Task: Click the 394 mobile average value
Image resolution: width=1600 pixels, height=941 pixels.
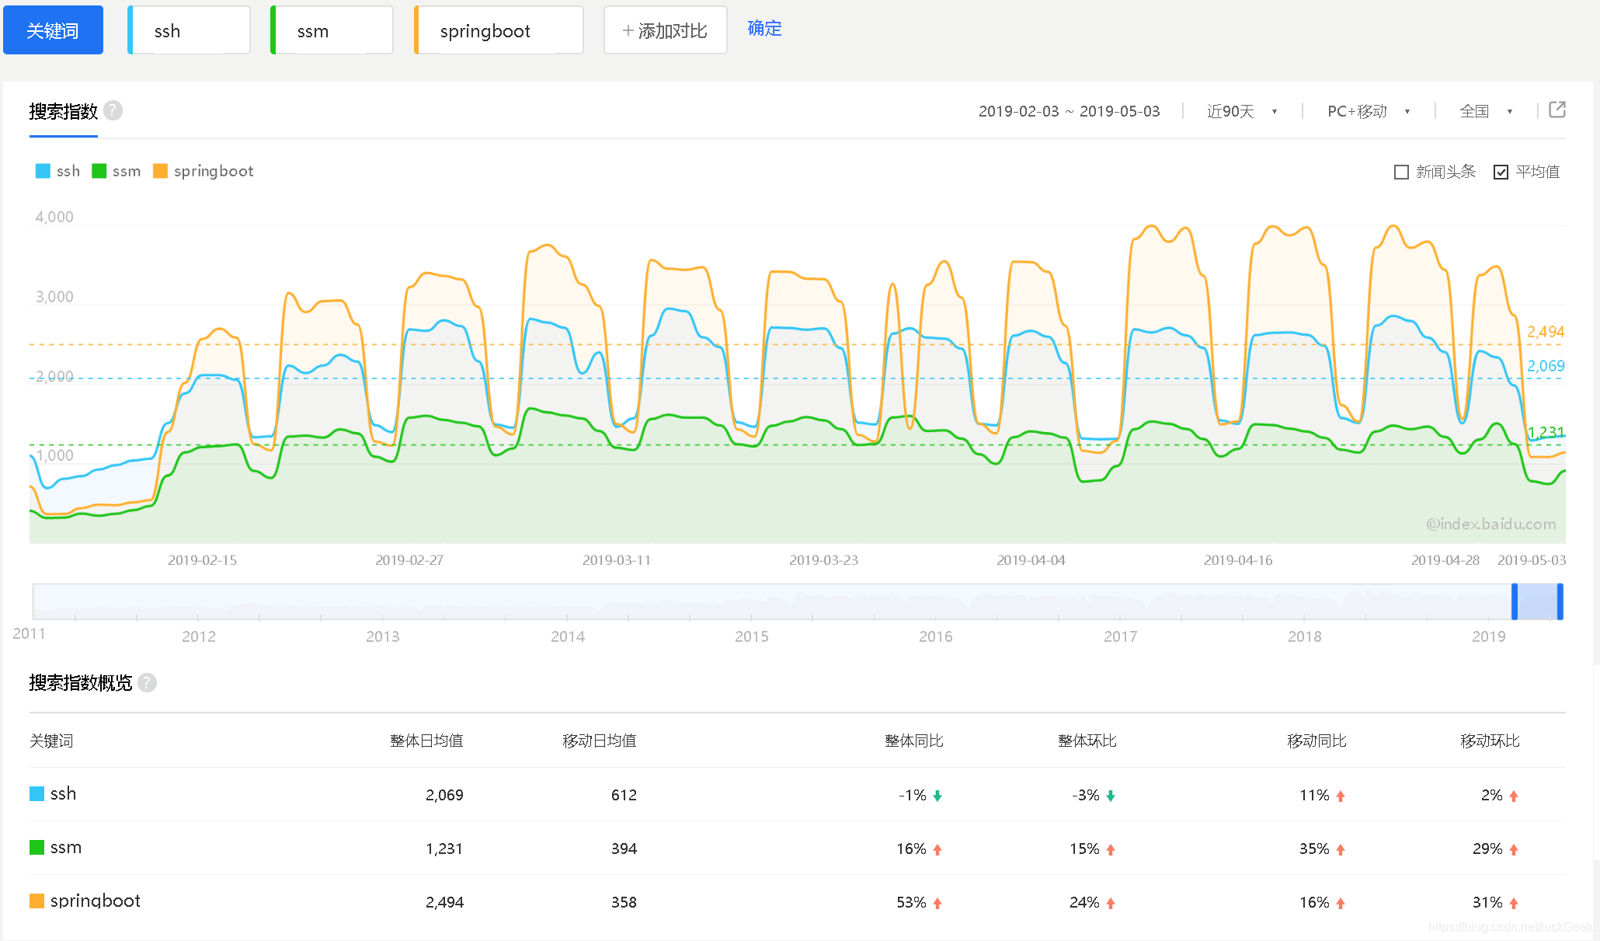Action: (x=624, y=849)
